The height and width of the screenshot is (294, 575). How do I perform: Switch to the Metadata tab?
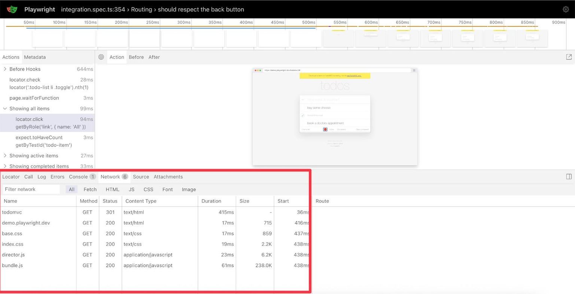click(x=35, y=57)
